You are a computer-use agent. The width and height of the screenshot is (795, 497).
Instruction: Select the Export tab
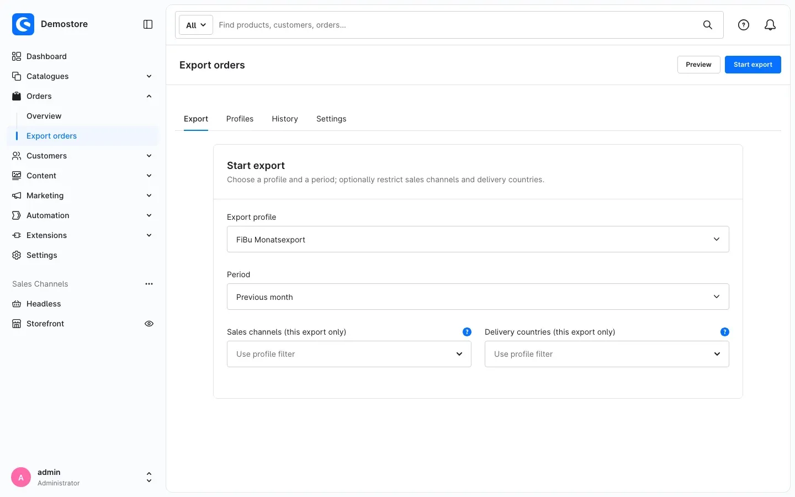(196, 119)
